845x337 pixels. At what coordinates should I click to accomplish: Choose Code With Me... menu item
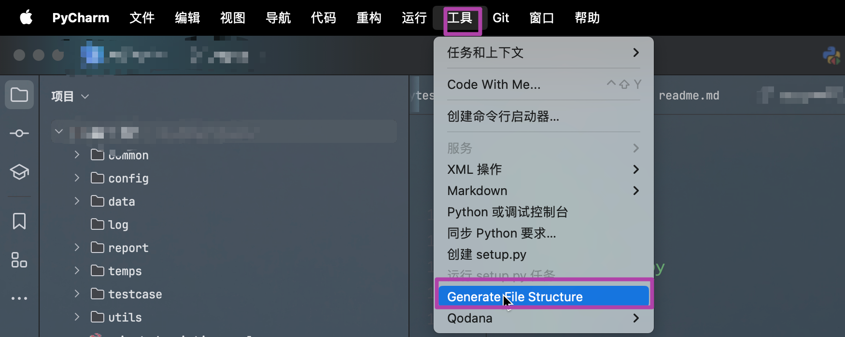544,84
